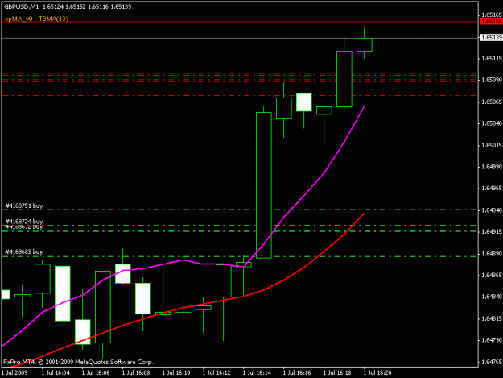
Task: Click the 1.64815 price scale label
Action: click(x=492, y=318)
